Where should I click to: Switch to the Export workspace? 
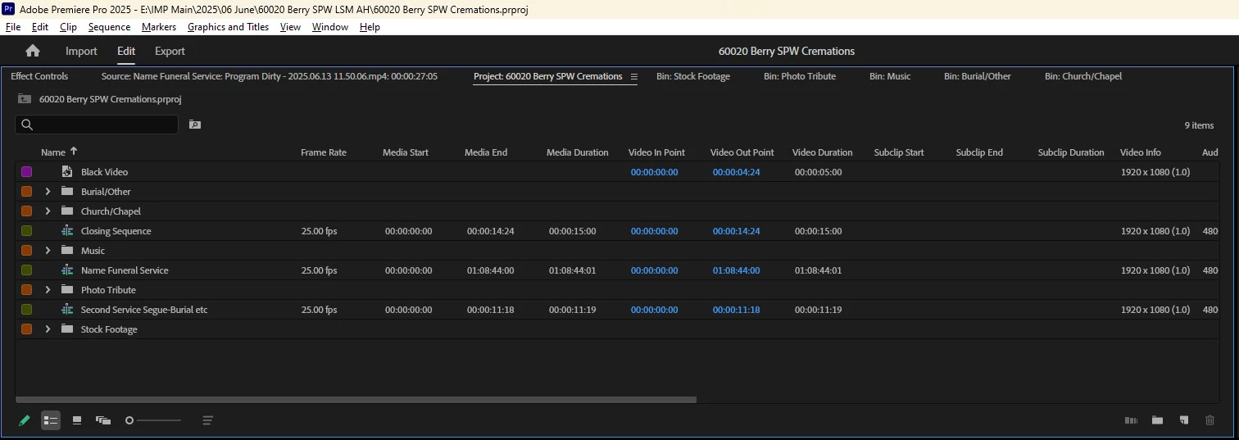tap(170, 51)
